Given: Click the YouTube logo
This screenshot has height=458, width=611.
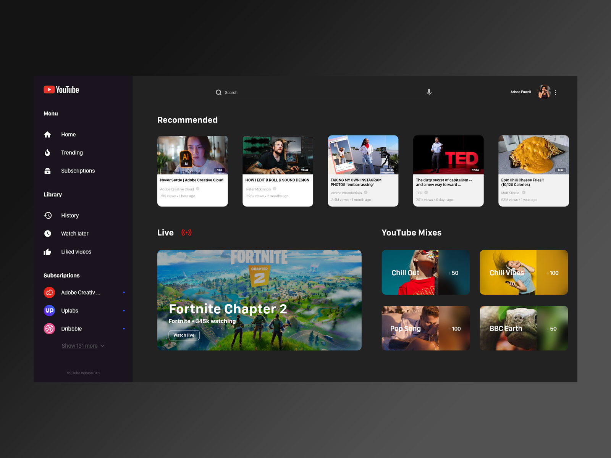Looking at the screenshot, I should tap(61, 90).
